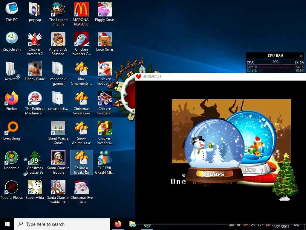Click the CPU-RAM widget title
Screen dimensions: 306x230
(275, 56)
